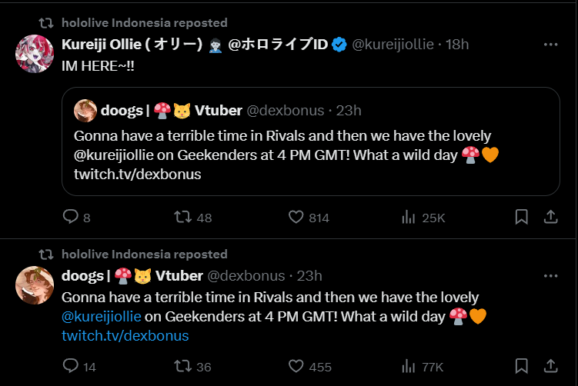Open more options for Kureiji Ollie's tweet

pyautogui.click(x=550, y=45)
